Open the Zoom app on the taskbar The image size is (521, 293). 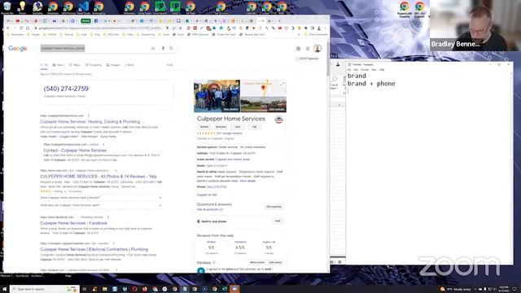point(234,289)
